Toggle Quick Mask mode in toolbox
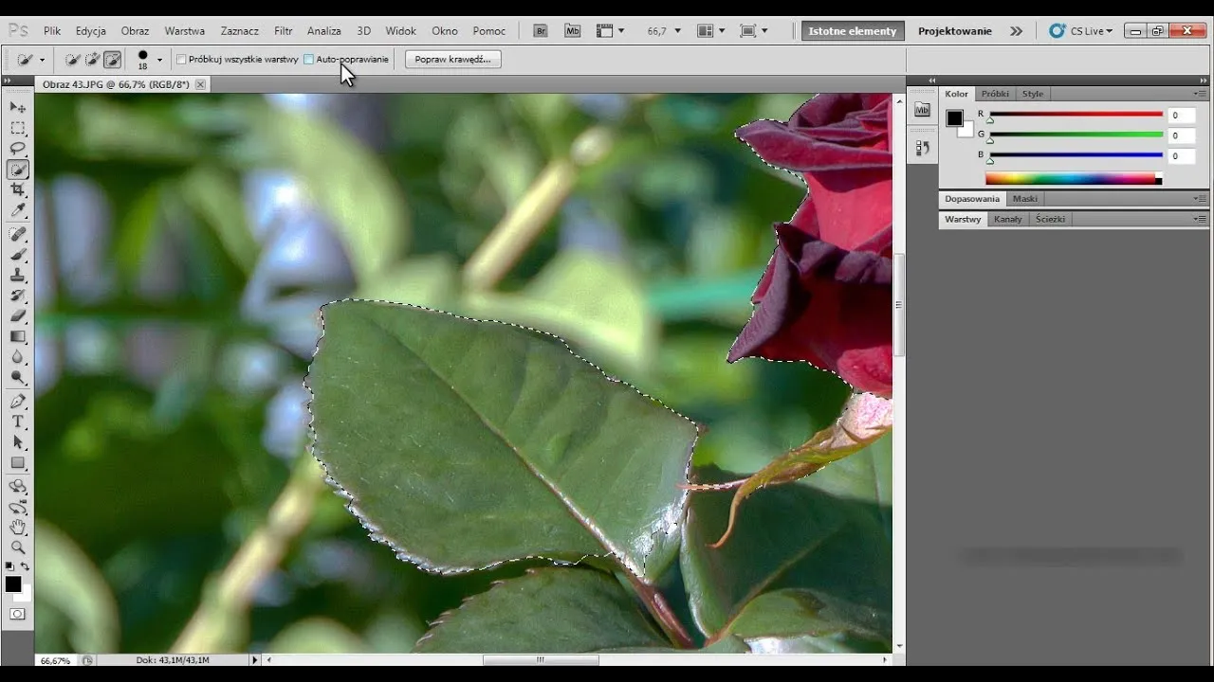 point(18,614)
